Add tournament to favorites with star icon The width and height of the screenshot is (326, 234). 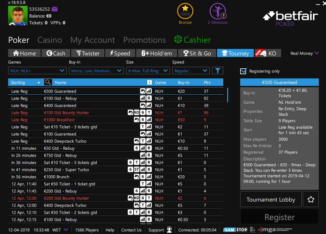(311, 199)
